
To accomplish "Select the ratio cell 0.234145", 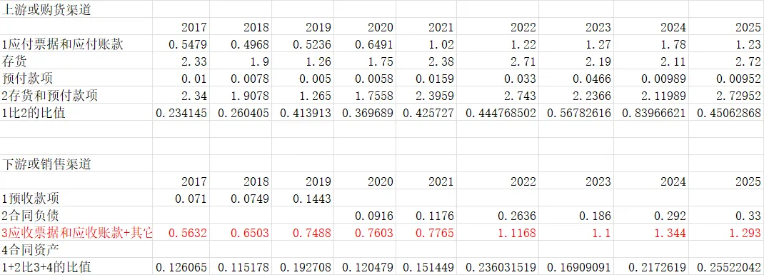I will tap(181, 113).
